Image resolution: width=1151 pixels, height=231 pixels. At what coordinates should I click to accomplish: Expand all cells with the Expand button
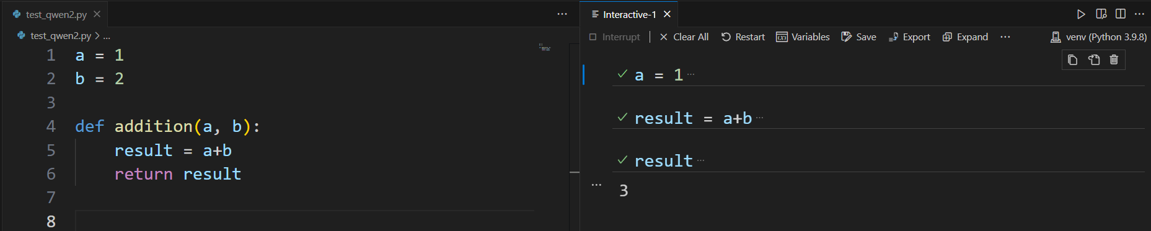coord(965,37)
